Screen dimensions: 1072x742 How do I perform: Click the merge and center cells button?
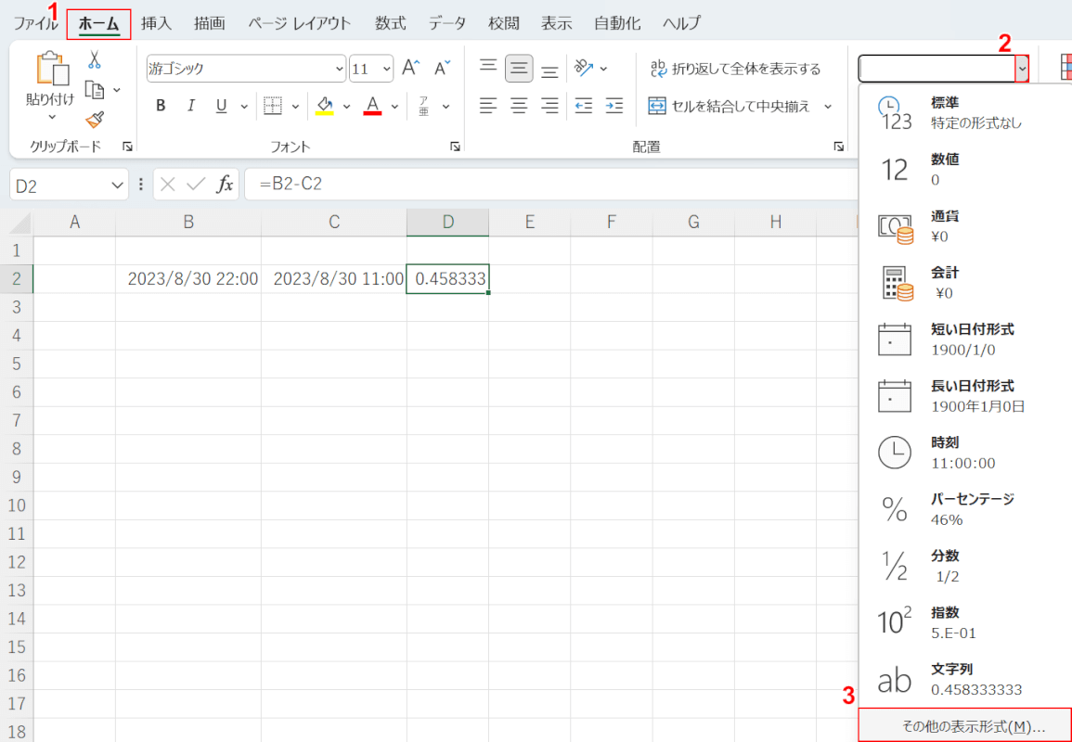coord(730,106)
